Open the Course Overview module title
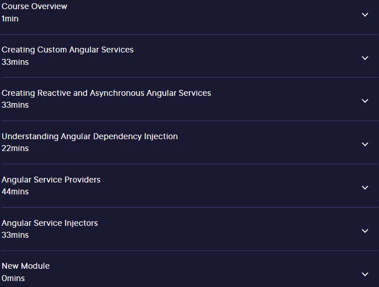The image size is (379, 287). pos(34,6)
